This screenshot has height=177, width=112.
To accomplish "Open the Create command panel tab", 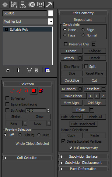I will click(5, 5).
